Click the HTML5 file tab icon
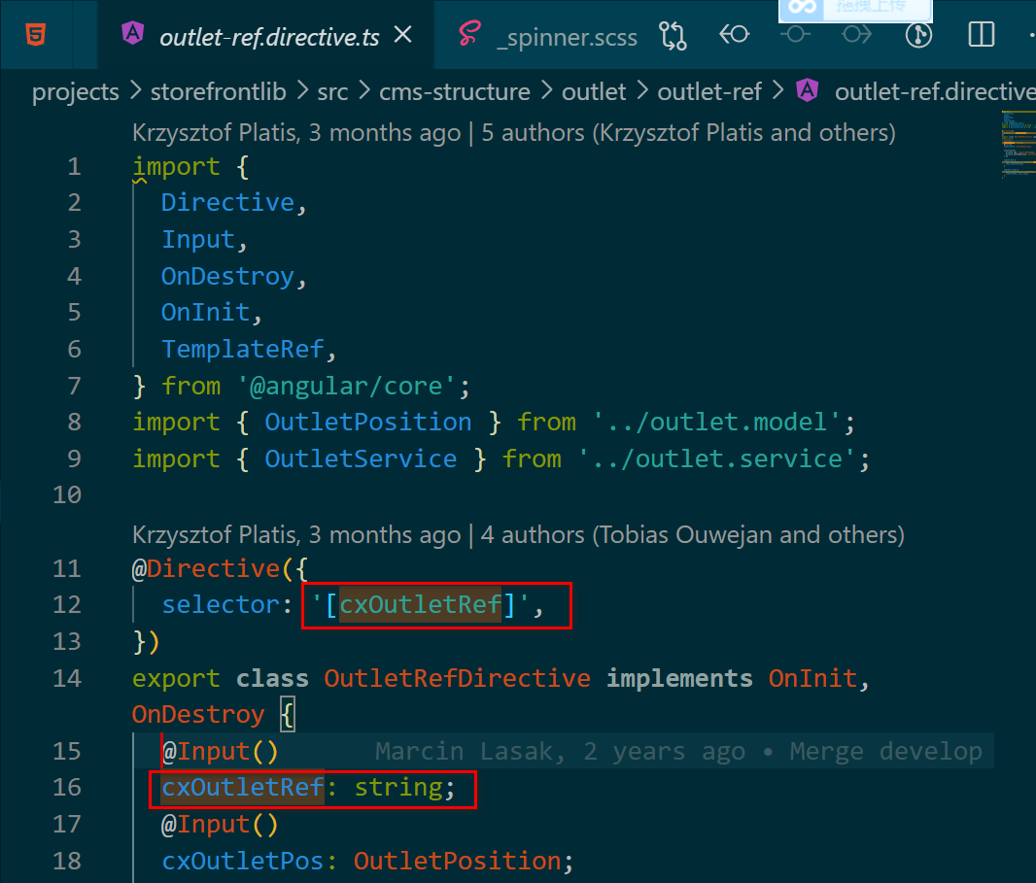Screen dimensions: 1036x883 coord(36,34)
